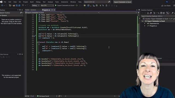This screenshot has height=98, width=175.
Task: Click the green check No issues icon
Action: [38, 96]
